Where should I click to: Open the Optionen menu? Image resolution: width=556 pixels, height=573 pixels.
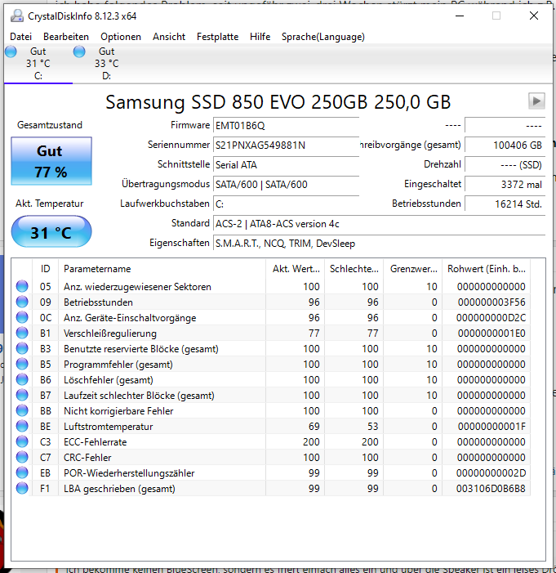tap(121, 37)
